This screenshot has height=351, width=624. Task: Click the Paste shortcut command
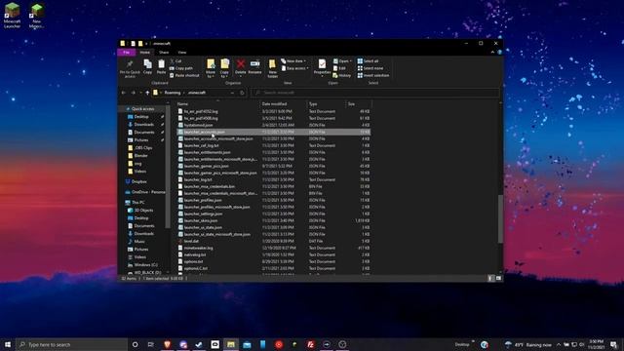pyautogui.click(x=184, y=75)
